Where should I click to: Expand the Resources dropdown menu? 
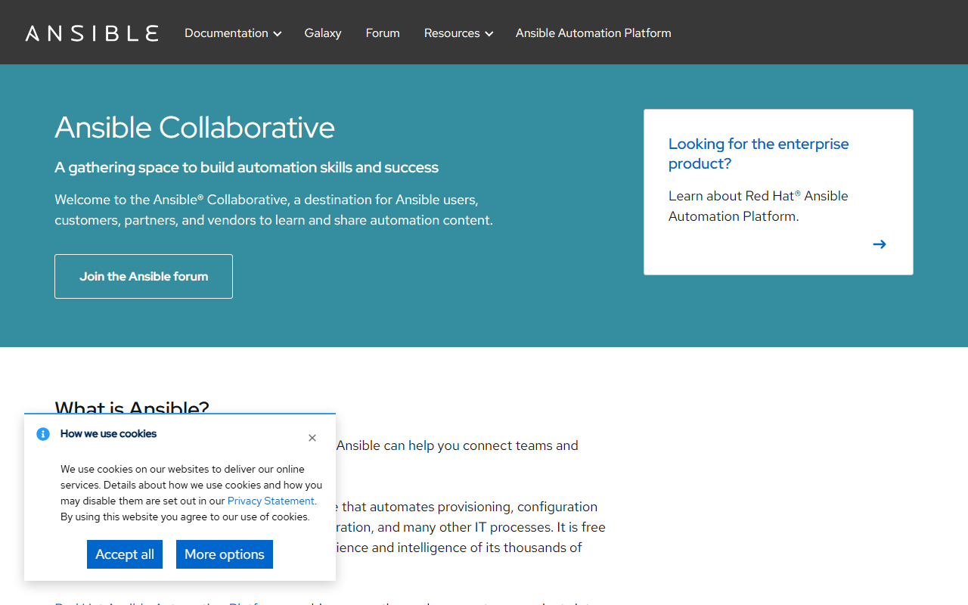pos(458,33)
